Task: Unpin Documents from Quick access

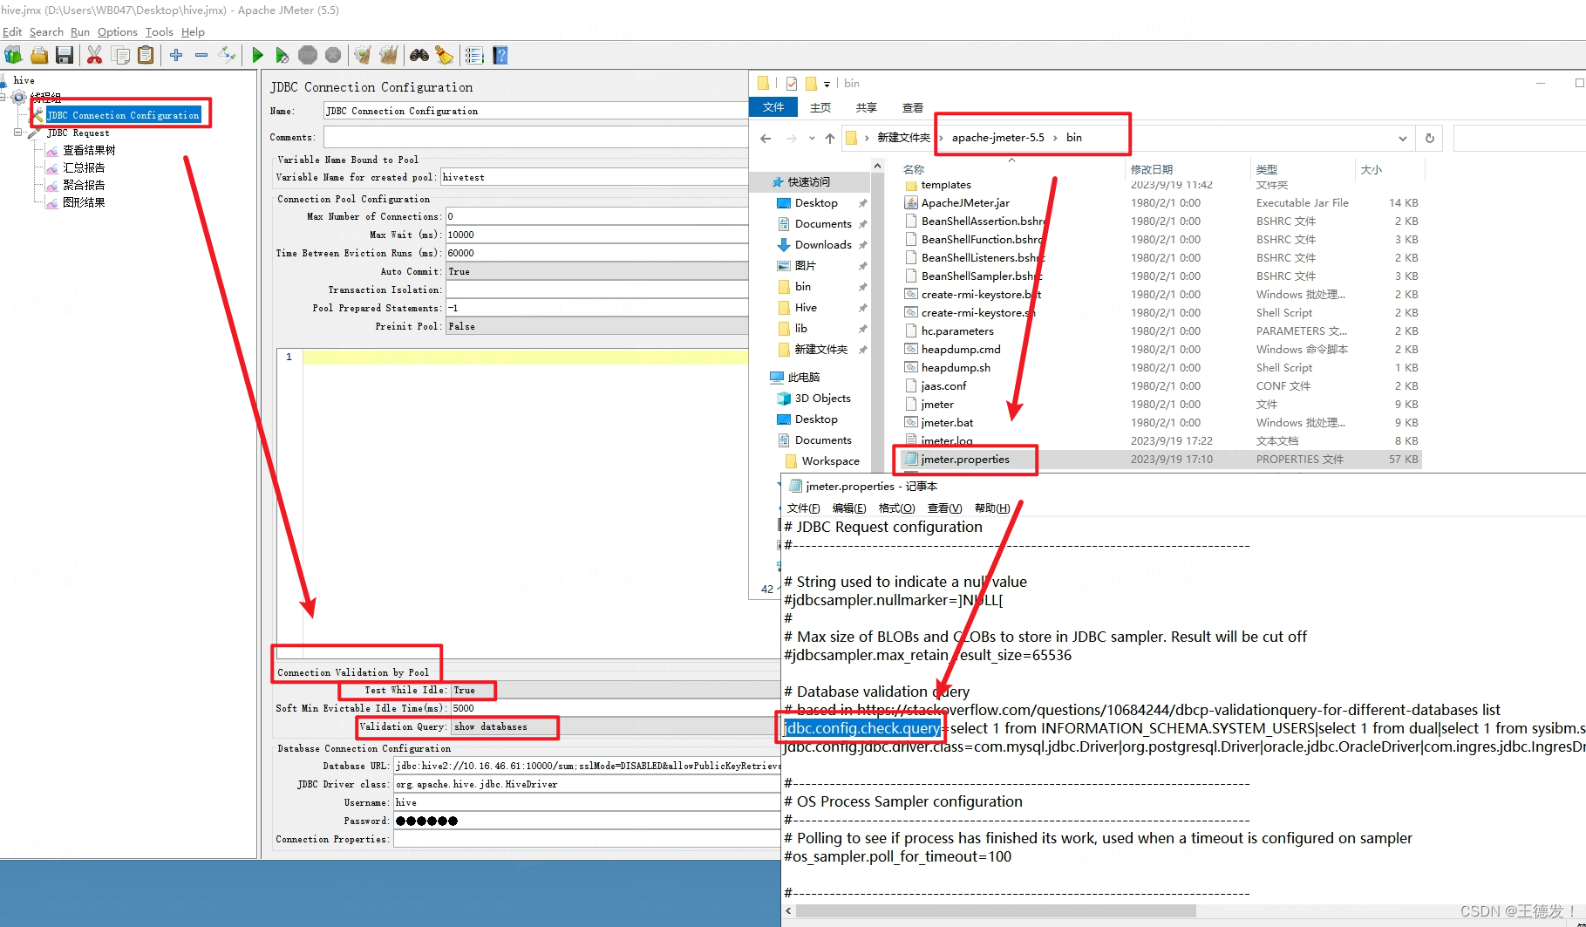Action: (x=861, y=223)
